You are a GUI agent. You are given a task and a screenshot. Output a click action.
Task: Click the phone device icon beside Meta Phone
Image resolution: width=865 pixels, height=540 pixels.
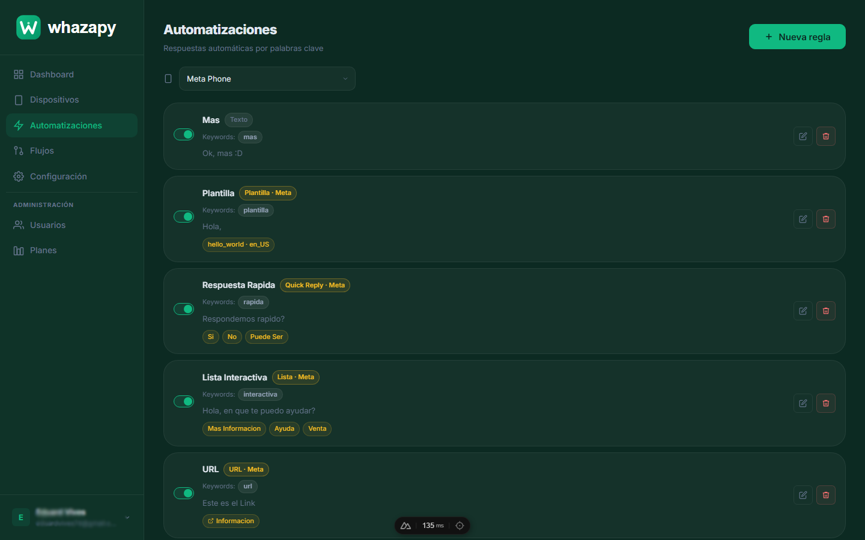(168, 79)
